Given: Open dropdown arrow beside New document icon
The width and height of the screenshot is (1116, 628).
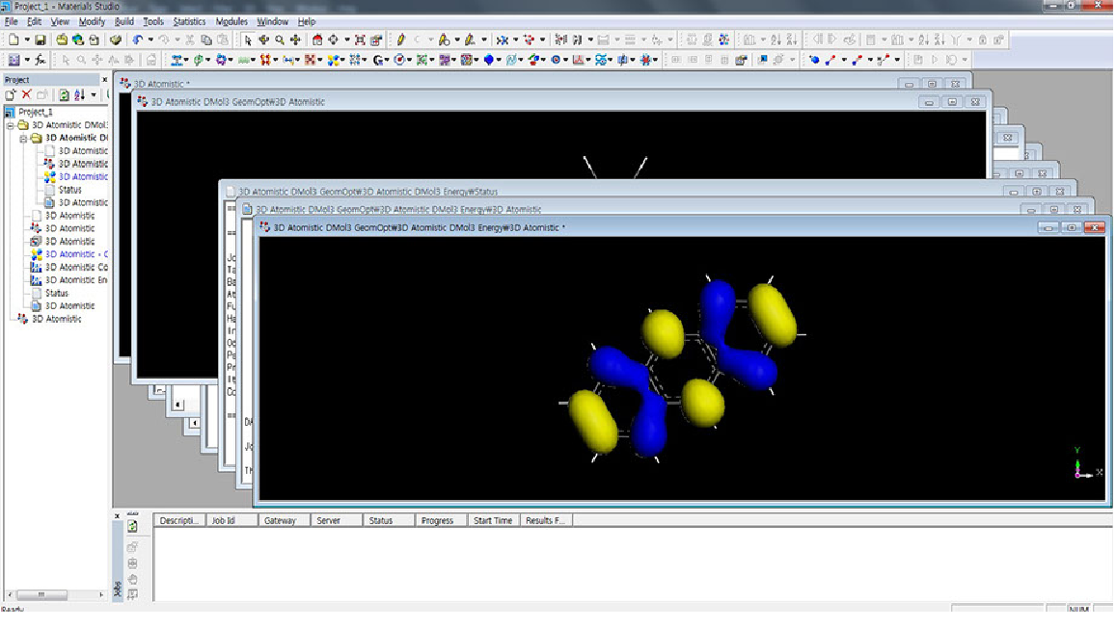Looking at the screenshot, I should point(26,40).
